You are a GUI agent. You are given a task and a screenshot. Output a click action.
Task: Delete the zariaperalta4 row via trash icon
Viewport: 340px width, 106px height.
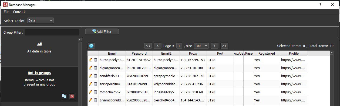coord(95,84)
